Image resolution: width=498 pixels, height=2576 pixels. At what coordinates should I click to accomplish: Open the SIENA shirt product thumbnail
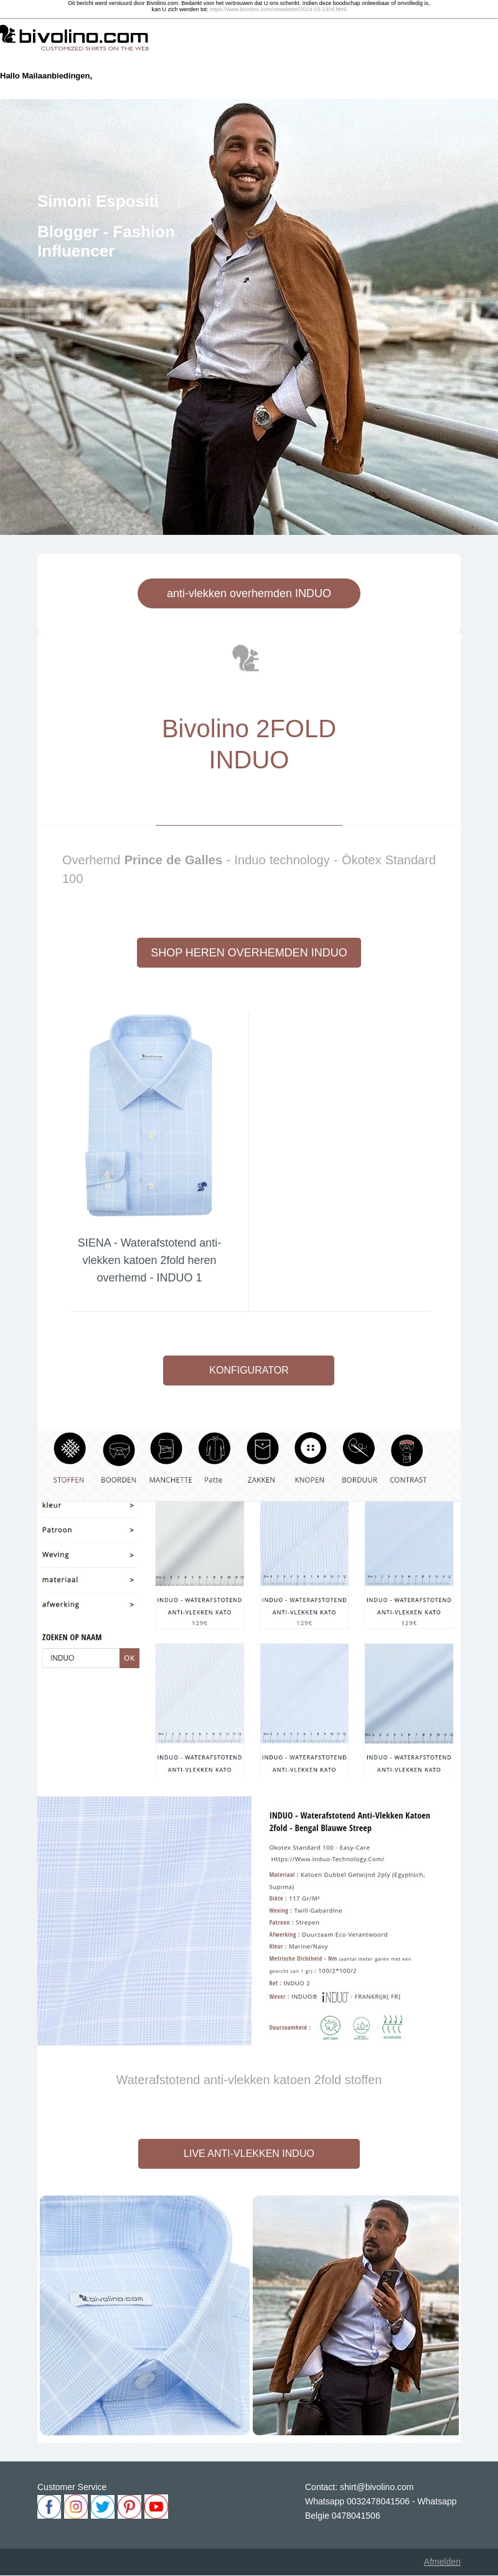click(149, 1115)
